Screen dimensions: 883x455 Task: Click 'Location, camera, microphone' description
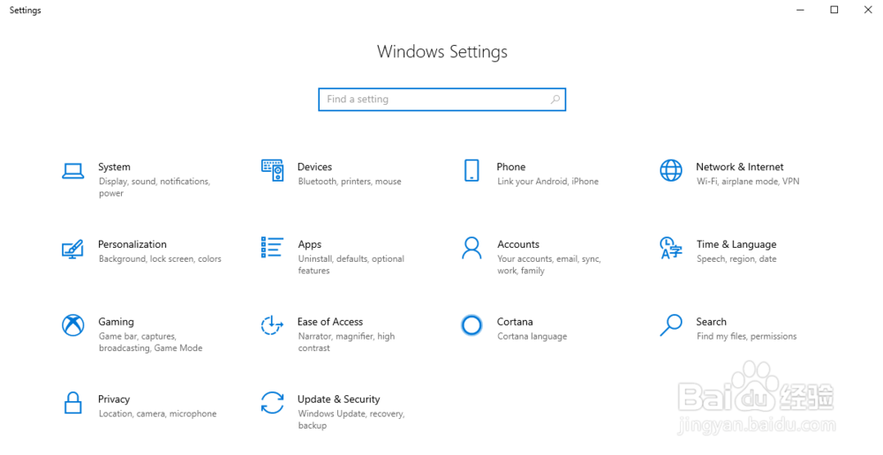[x=158, y=414]
